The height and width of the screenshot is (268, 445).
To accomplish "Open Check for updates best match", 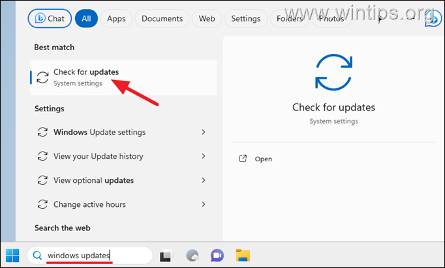I will tap(123, 77).
